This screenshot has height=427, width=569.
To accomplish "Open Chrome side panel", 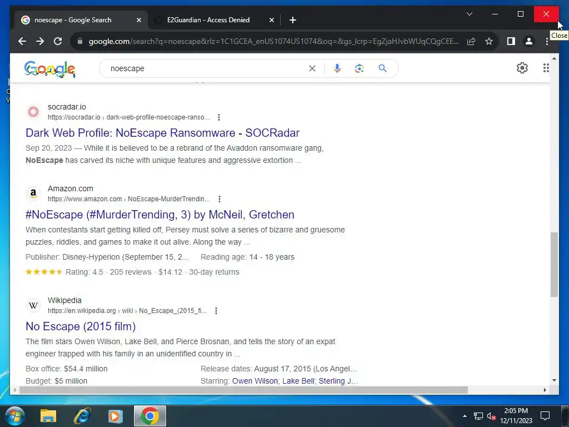I will pos(511,41).
